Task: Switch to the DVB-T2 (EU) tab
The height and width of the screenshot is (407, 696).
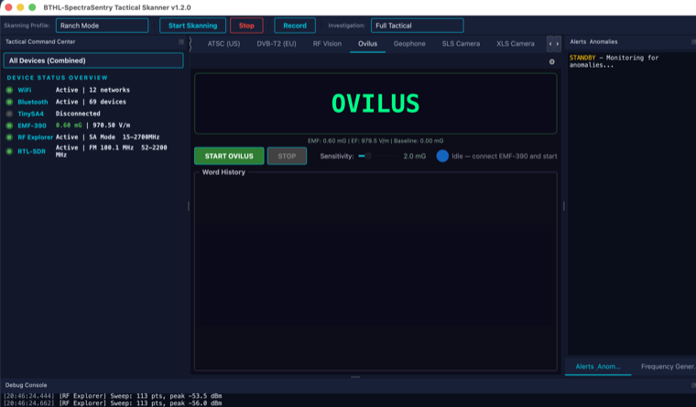Action: (276, 44)
